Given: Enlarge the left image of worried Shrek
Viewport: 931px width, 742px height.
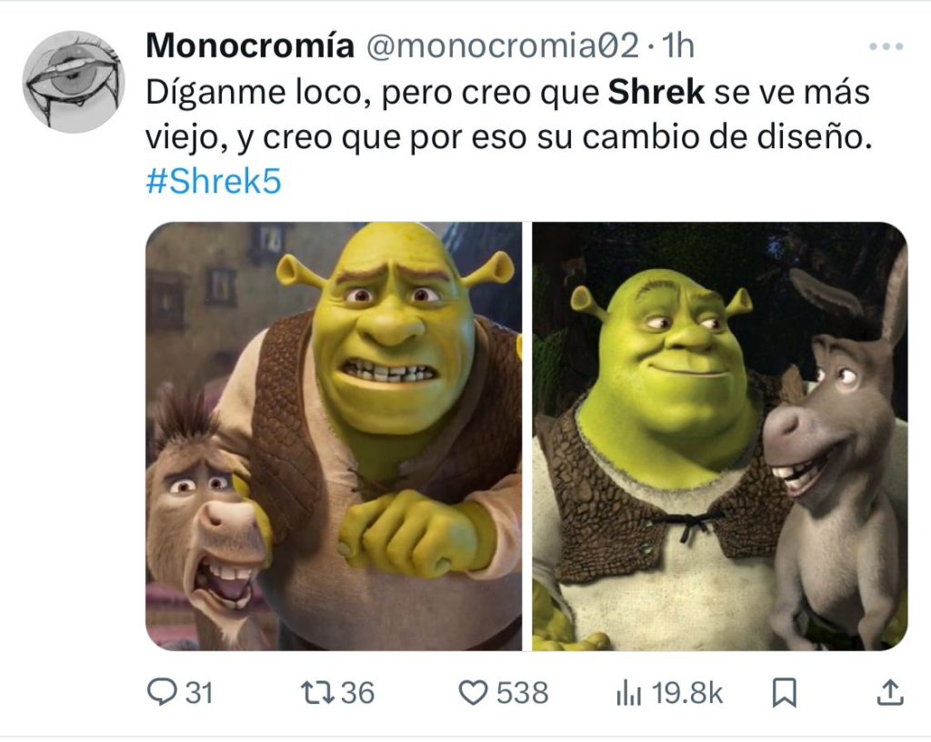Looking at the screenshot, I should [334, 436].
